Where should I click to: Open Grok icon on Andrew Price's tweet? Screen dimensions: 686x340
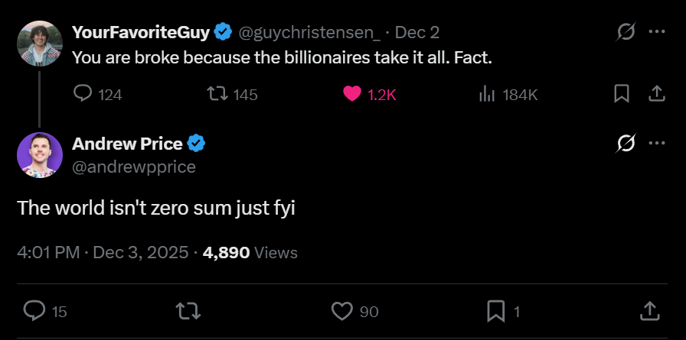click(626, 144)
